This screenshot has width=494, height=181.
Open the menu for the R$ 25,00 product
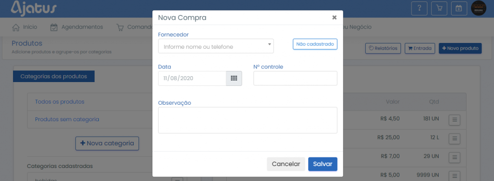coord(454,139)
